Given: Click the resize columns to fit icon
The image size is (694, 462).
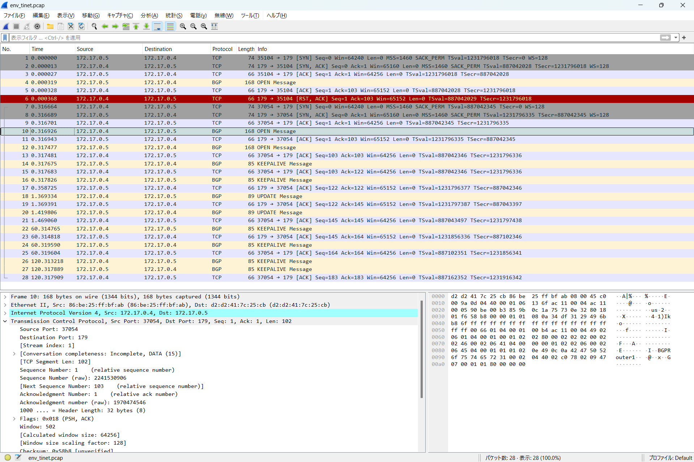Looking at the screenshot, I should pyautogui.click(x=214, y=26).
